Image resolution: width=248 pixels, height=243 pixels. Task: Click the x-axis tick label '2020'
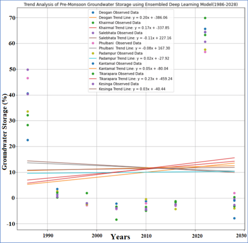(x=197, y=236)
